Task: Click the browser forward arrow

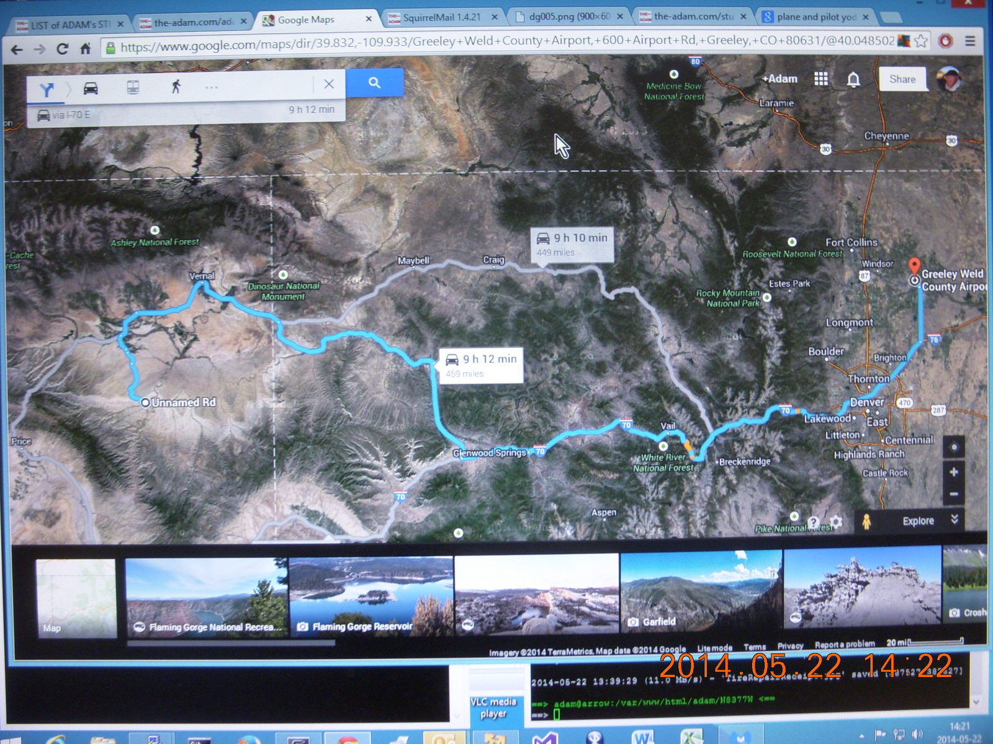Action: pos(40,49)
